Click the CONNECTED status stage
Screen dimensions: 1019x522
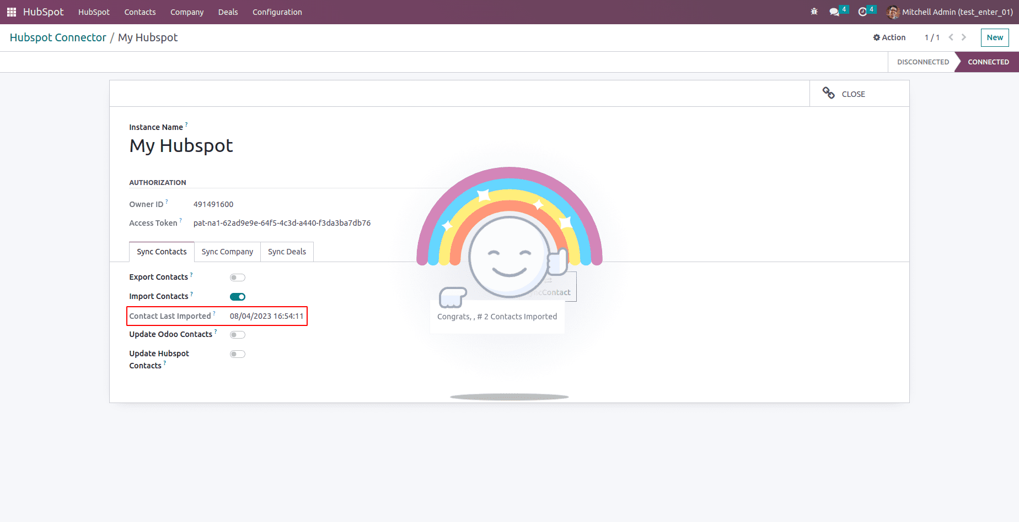click(988, 62)
